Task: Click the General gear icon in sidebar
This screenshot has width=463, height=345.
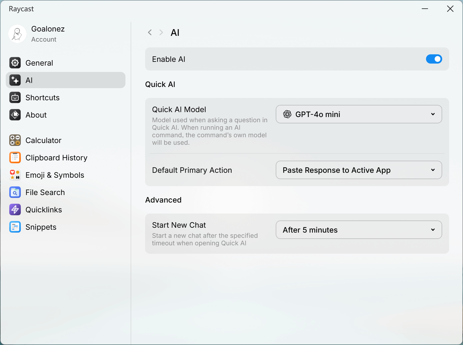Action: click(15, 63)
